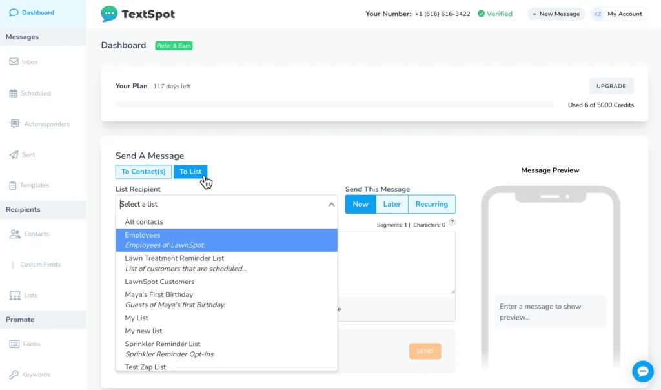Open Custom Fields in sidebar
This screenshot has width=661, height=390.
click(40, 265)
